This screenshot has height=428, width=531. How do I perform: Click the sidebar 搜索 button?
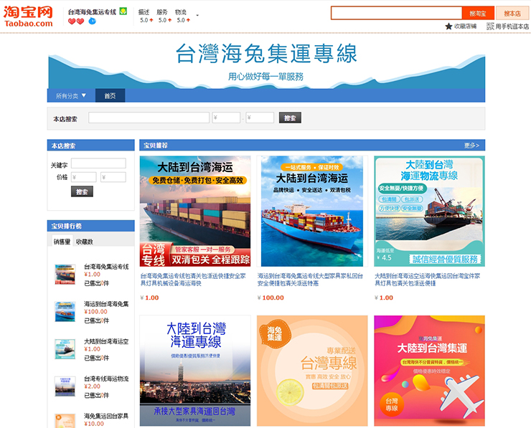pos(82,191)
